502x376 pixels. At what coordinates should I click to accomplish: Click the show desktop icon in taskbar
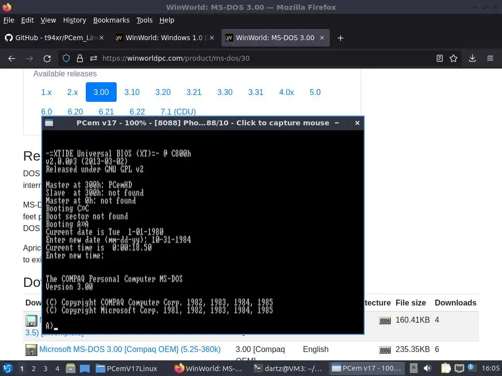(x=84, y=368)
